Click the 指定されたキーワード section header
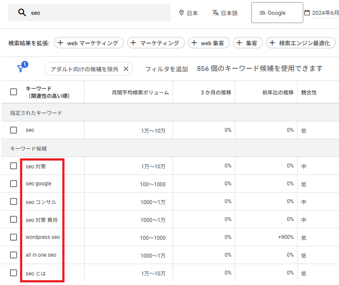 (x=36, y=113)
